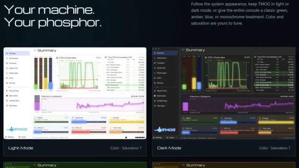The width and height of the screenshot is (299, 168).
Task: Click the "Light Mode" caption
Action: pos(21,148)
